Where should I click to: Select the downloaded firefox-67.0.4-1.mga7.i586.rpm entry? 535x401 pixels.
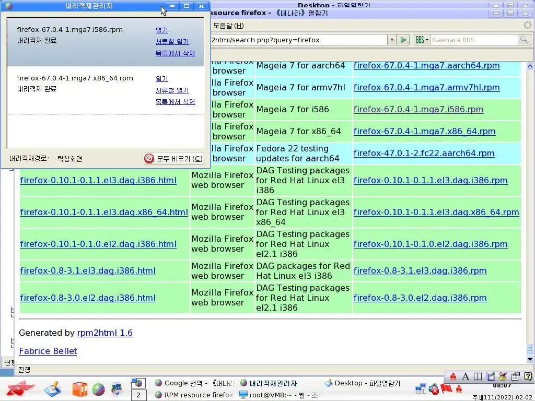tap(106, 42)
